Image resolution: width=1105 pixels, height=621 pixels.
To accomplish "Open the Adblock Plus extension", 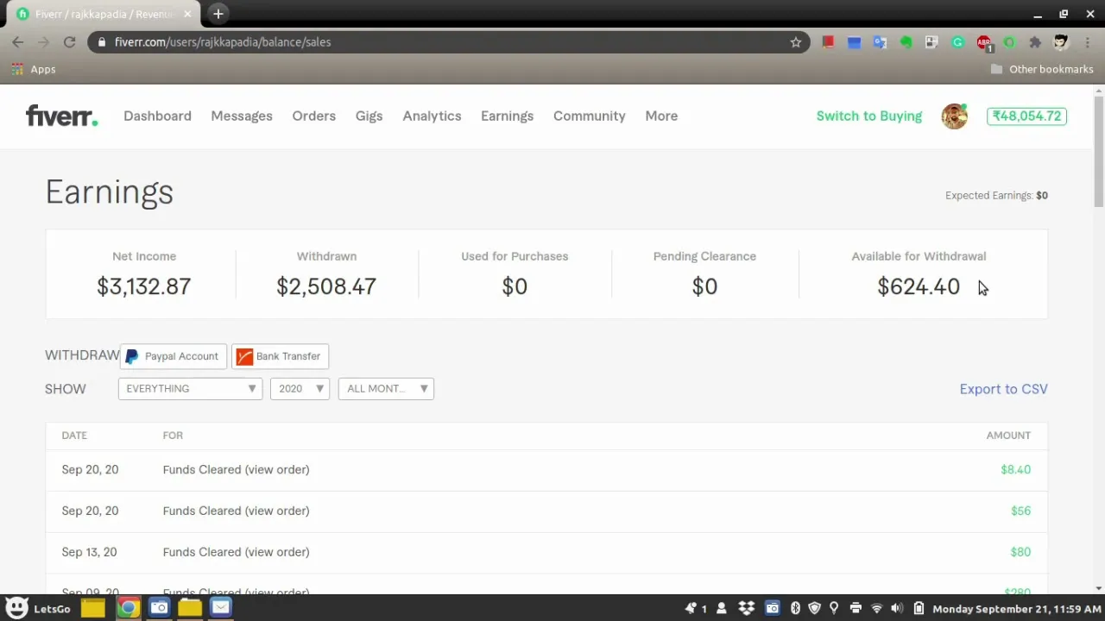I will [x=984, y=42].
